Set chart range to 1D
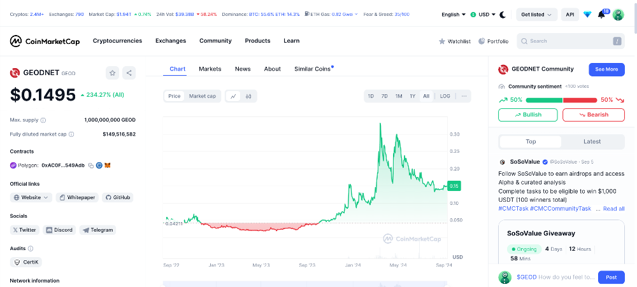The width and height of the screenshot is (637, 287). click(371, 96)
